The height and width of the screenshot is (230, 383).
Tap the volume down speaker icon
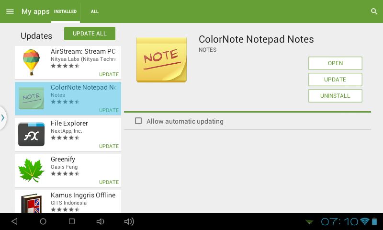101,221
